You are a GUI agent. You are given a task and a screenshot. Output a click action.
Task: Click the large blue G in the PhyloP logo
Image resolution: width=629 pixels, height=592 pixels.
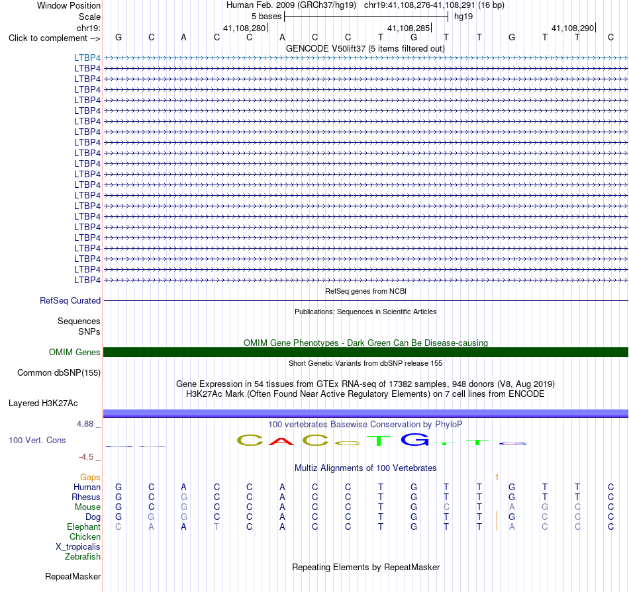pos(414,440)
